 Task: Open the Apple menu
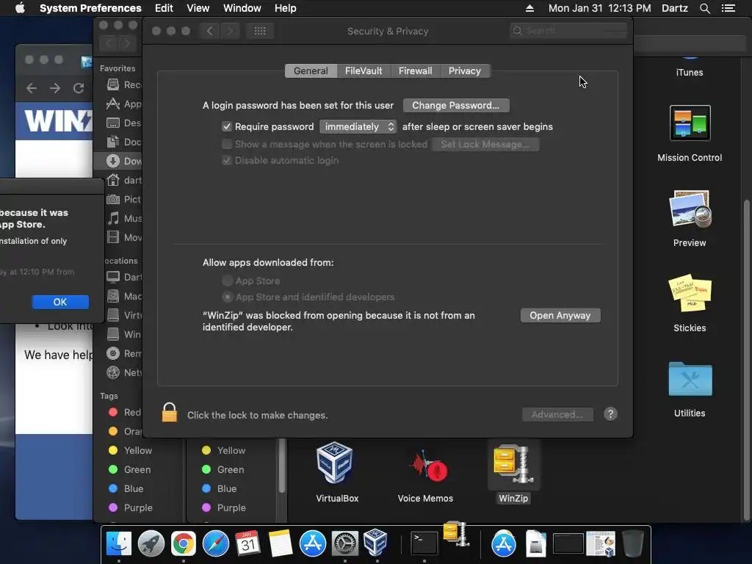tap(20, 7)
